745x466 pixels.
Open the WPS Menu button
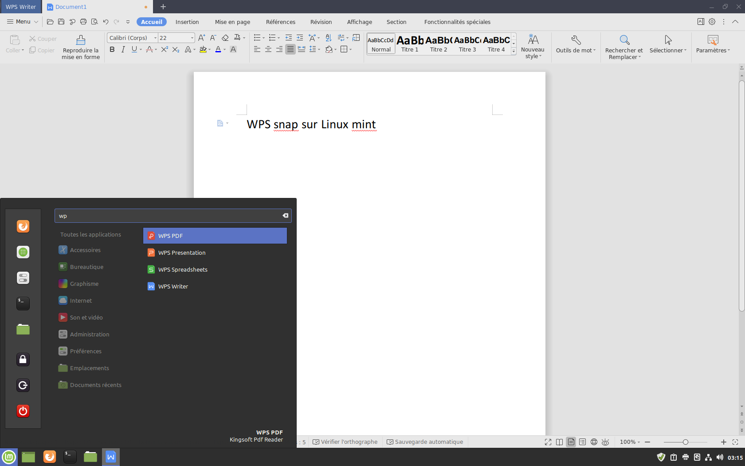coord(22,22)
